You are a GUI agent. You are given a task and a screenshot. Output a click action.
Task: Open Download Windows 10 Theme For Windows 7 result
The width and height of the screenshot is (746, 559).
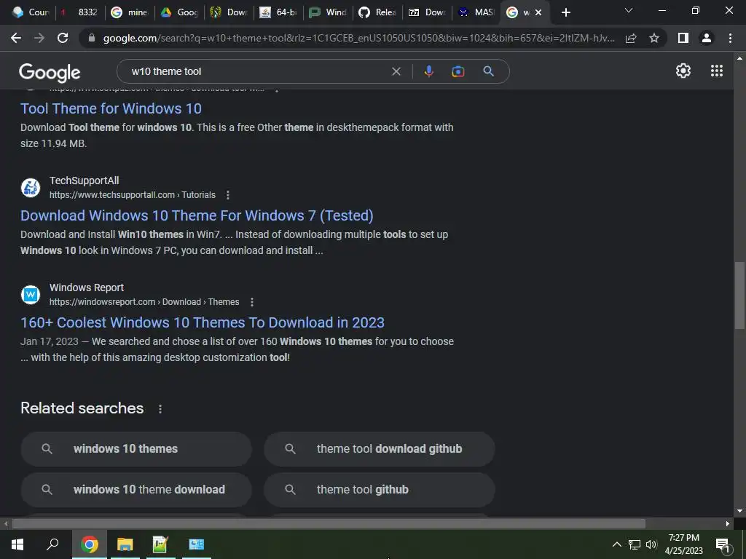pyautogui.click(x=197, y=215)
